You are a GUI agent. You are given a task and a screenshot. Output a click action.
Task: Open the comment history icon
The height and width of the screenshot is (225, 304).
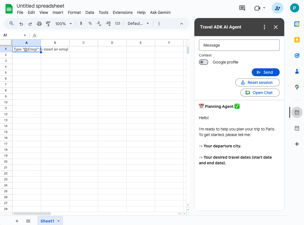point(242,8)
